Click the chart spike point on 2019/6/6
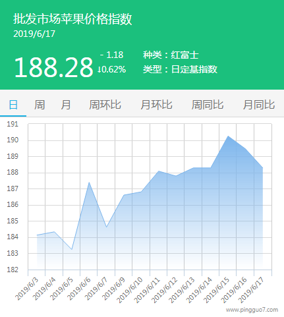The height and width of the screenshot is (317, 284). [x=89, y=182]
